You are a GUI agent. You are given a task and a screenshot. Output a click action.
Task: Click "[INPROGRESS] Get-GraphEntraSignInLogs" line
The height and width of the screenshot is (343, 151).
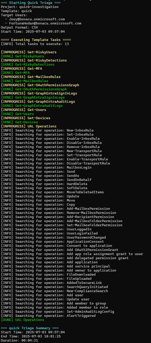coord(39,94)
